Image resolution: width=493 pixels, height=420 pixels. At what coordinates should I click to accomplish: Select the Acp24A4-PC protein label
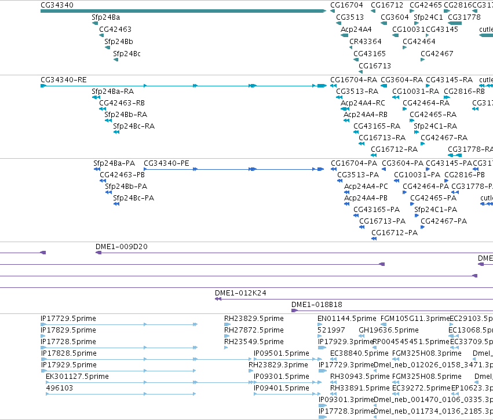tap(366, 187)
